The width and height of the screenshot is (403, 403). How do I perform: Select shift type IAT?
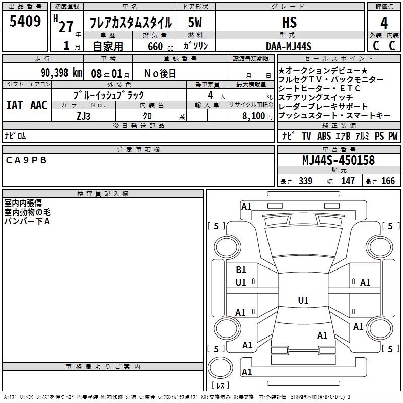pyautogui.click(x=15, y=105)
